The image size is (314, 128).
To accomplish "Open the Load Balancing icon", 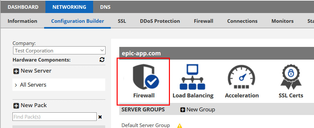I will (x=192, y=77).
